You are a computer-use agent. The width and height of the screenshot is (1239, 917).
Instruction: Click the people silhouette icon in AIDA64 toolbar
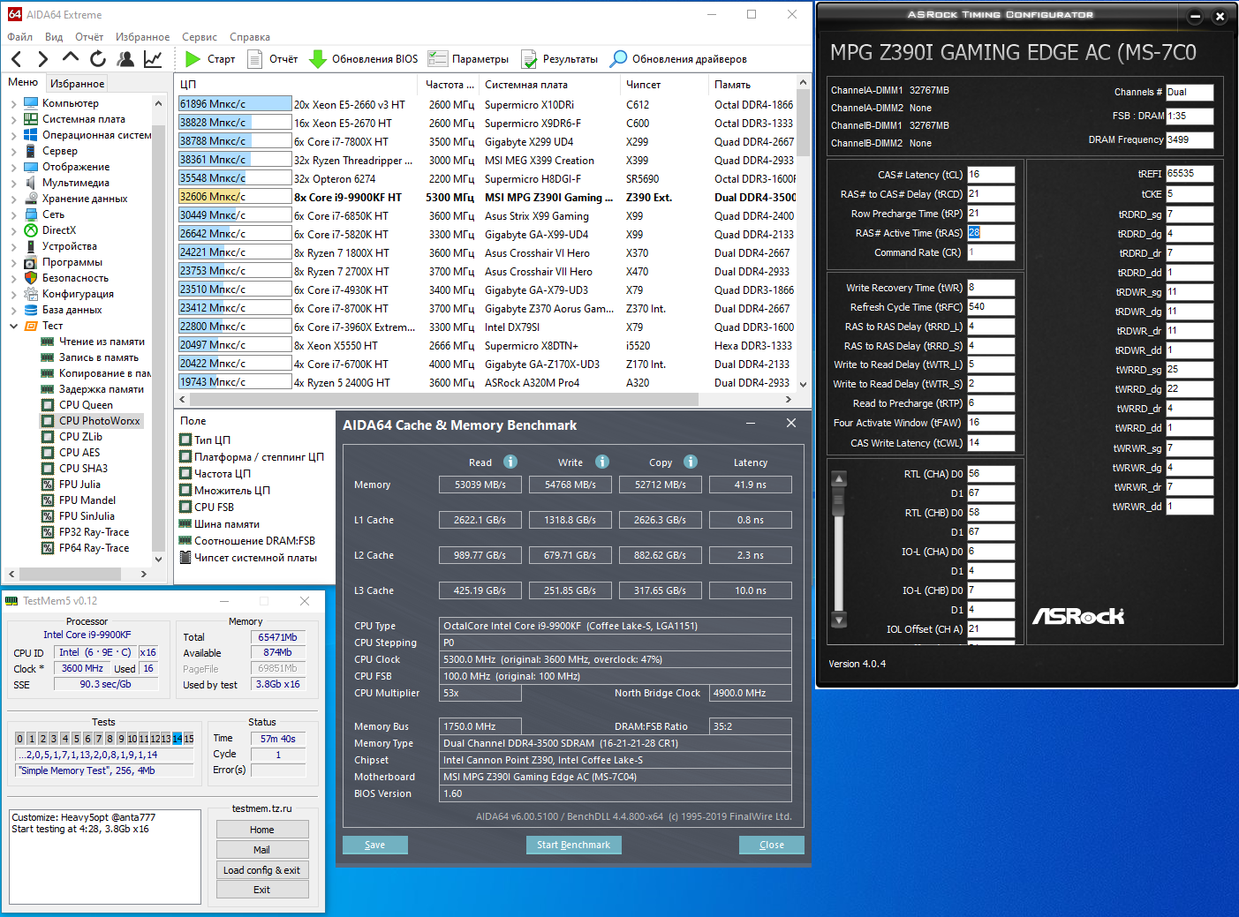pos(125,59)
